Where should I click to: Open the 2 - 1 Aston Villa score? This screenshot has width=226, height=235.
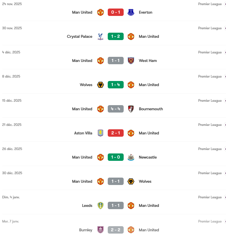coord(116,133)
